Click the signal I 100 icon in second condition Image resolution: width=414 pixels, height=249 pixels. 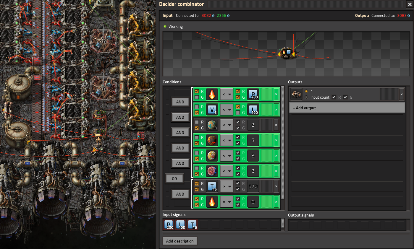coord(253,110)
